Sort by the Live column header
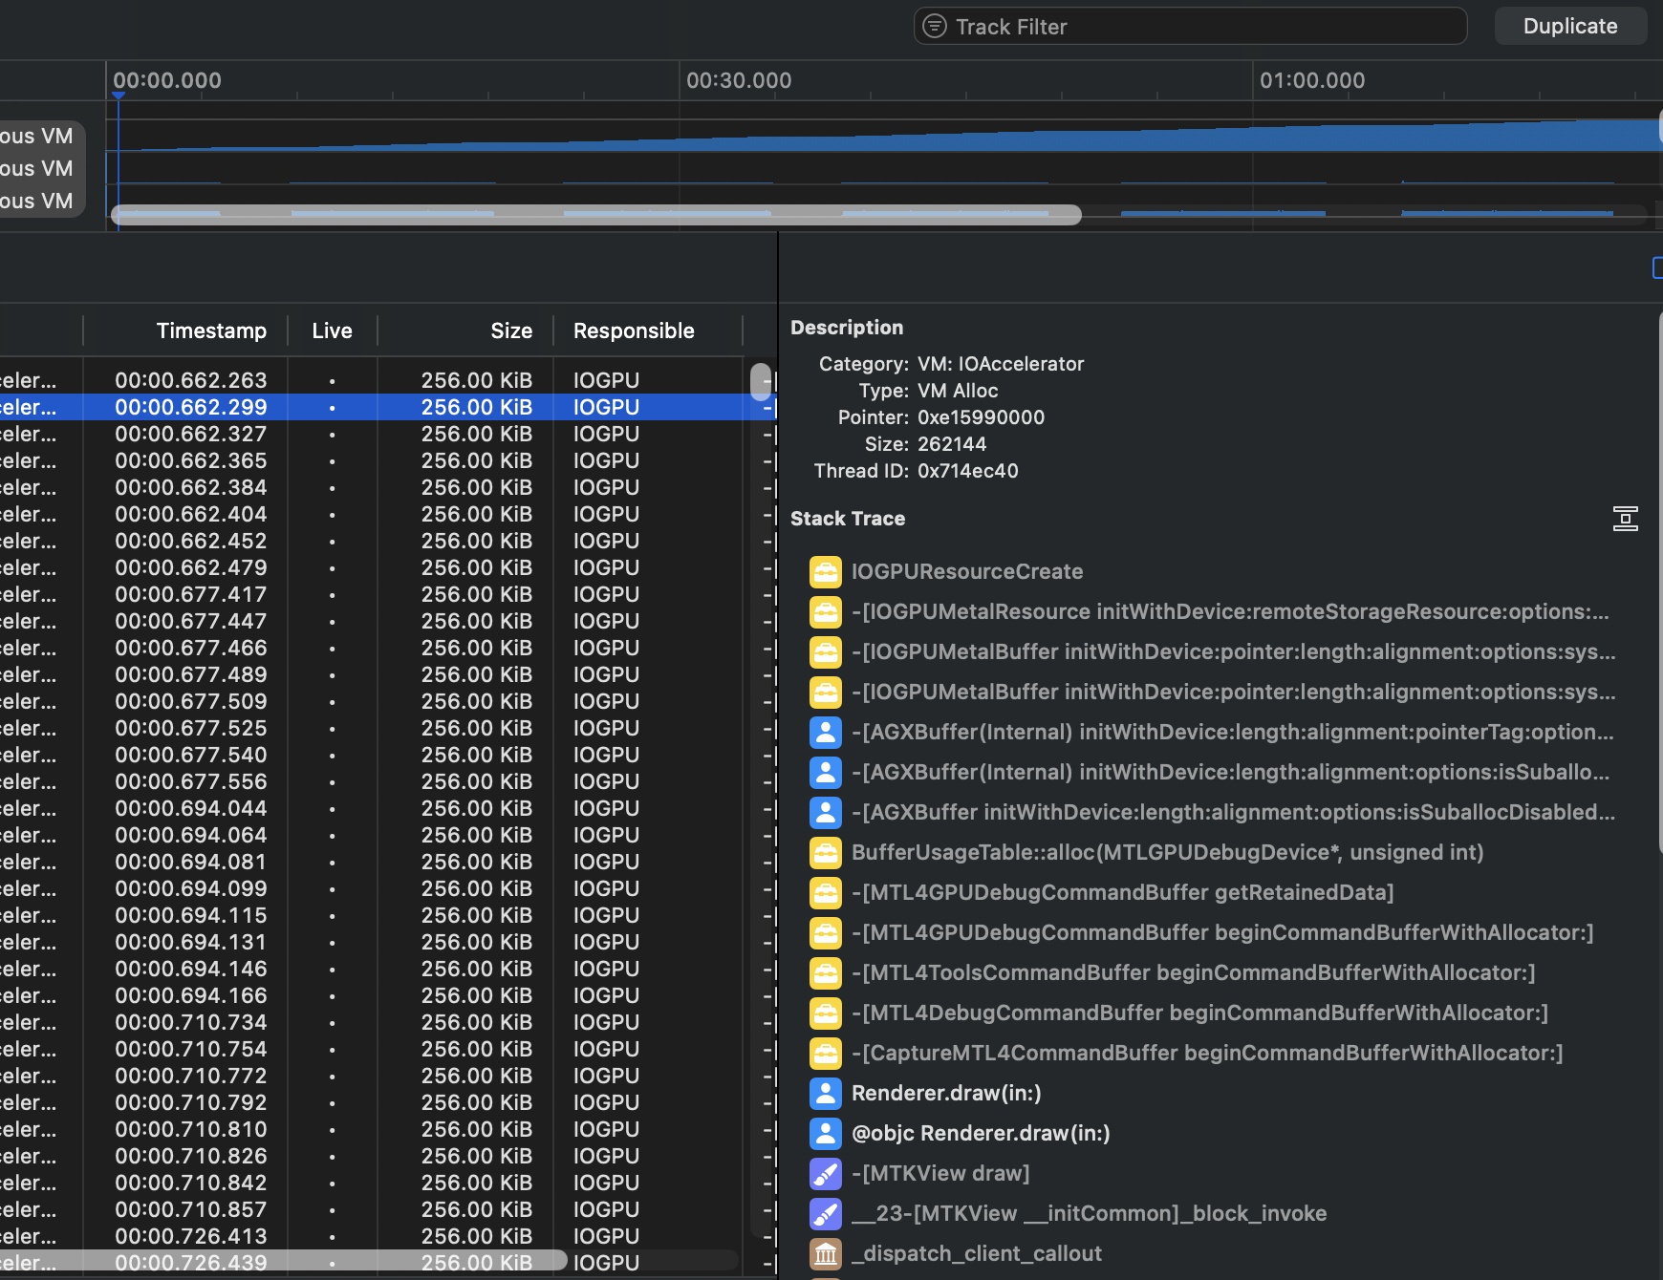The height and width of the screenshot is (1280, 1663). [x=332, y=331]
